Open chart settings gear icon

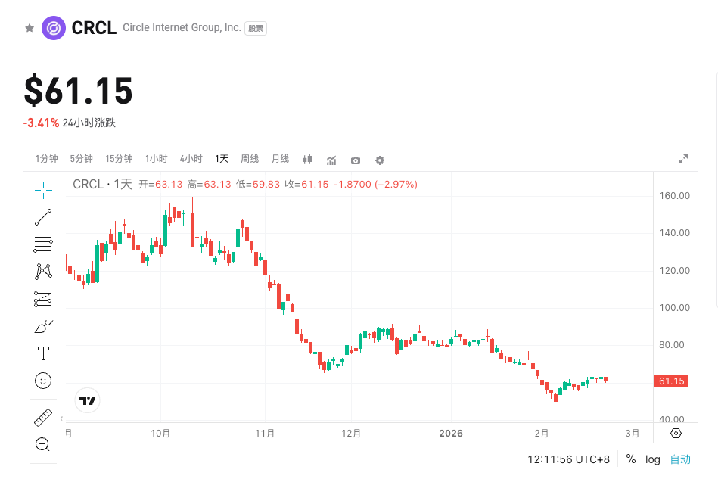(x=380, y=160)
